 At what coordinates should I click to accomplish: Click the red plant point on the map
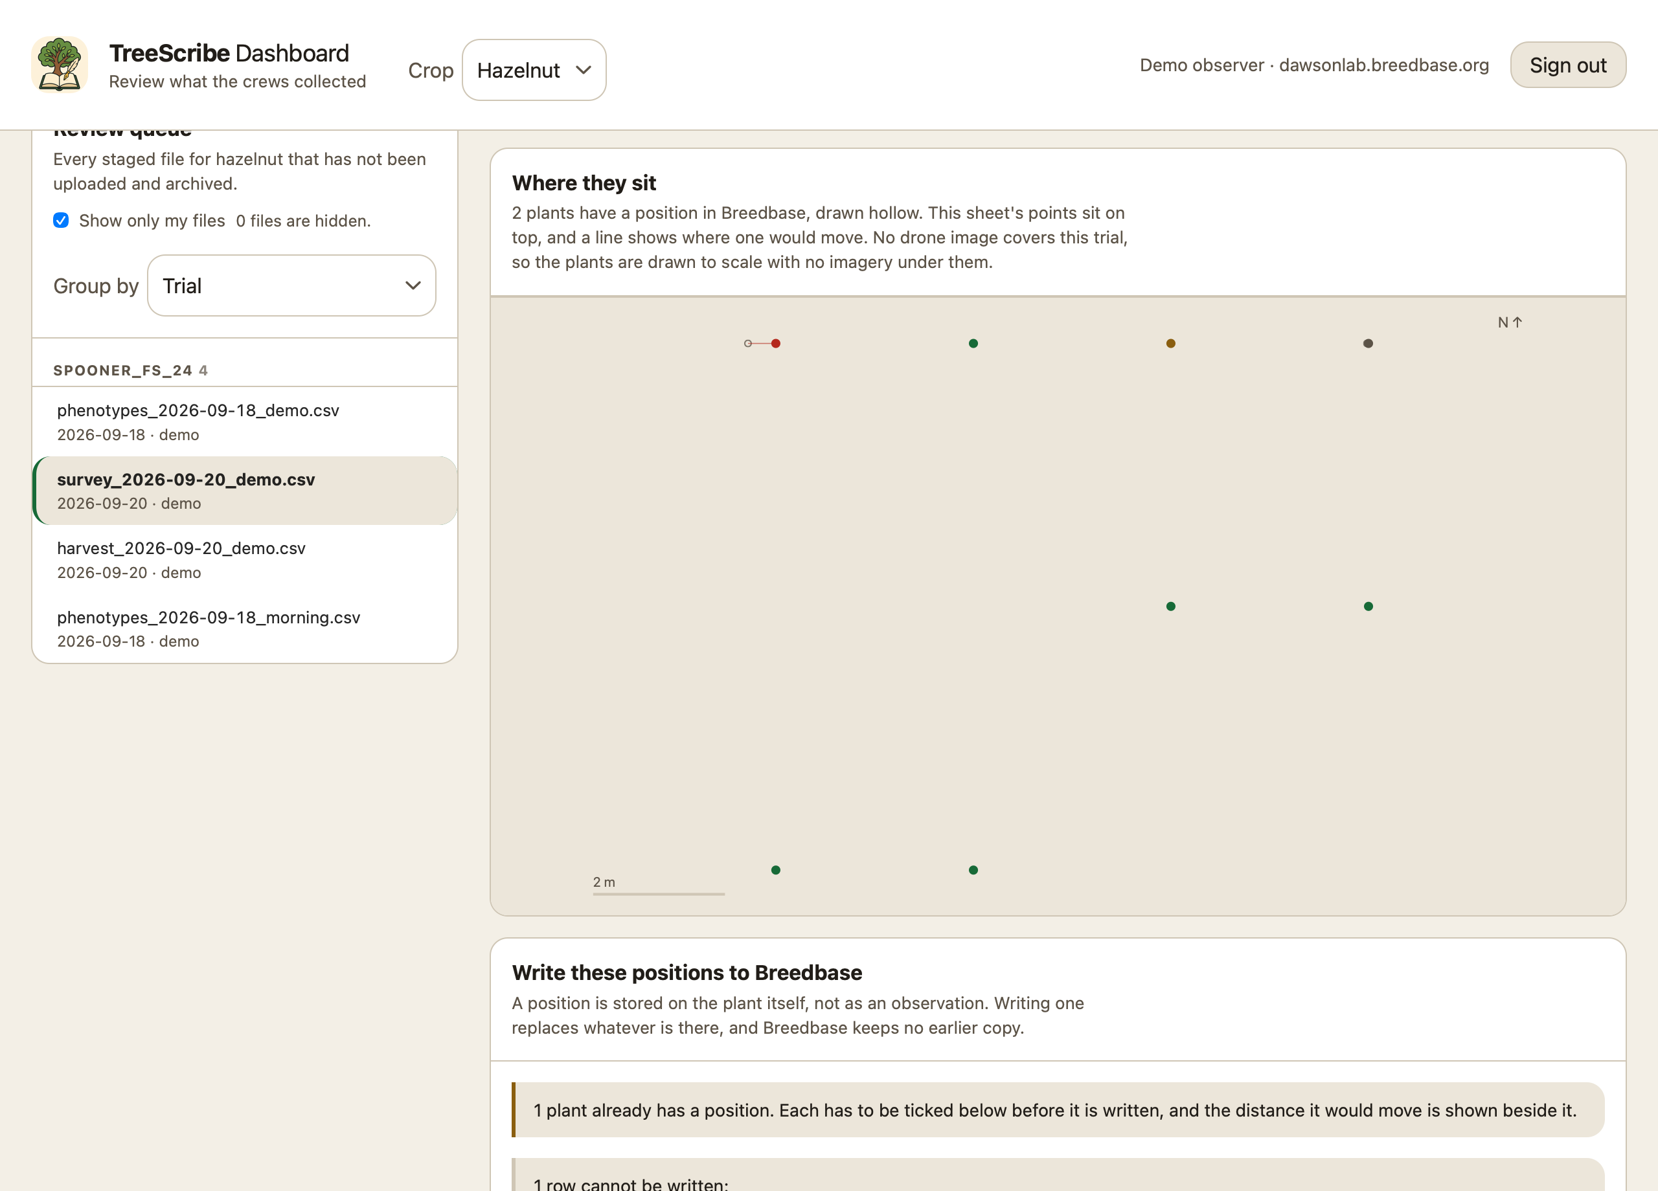[x=776, y=344]
